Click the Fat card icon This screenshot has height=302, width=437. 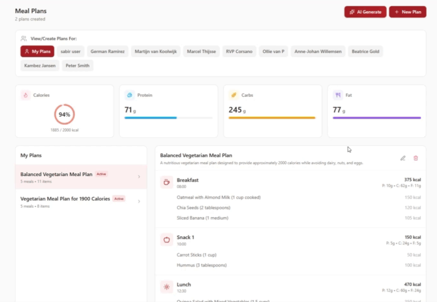tap(338, 95)
